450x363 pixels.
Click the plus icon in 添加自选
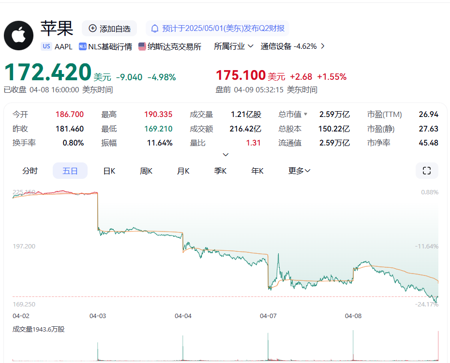click(x=92, y=29)
